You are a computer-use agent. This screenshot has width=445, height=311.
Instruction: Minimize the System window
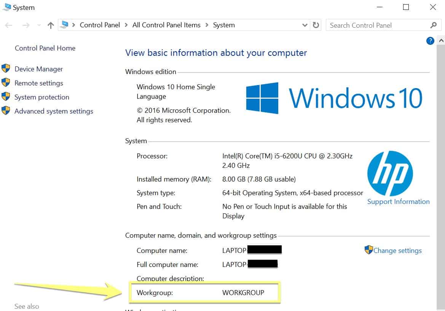380,7
